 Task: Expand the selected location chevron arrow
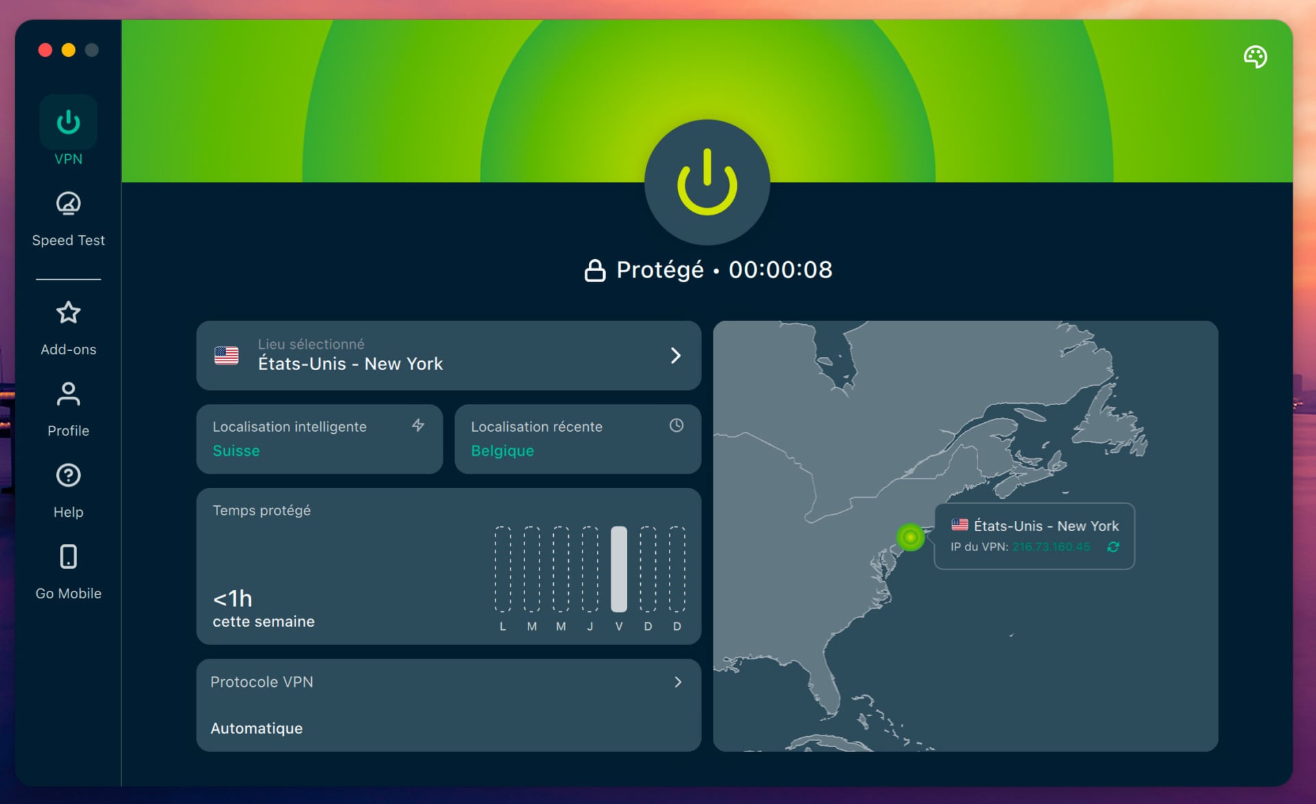677,355
